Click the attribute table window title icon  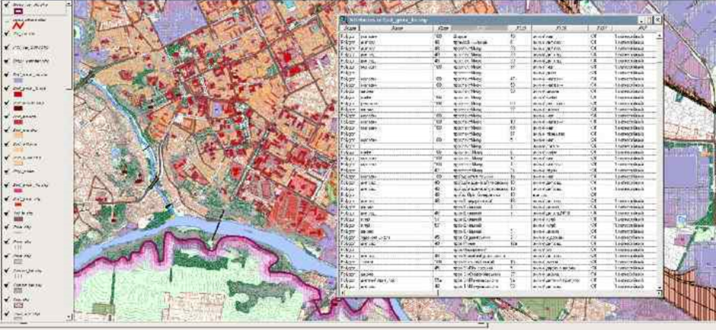coord(343,20)
